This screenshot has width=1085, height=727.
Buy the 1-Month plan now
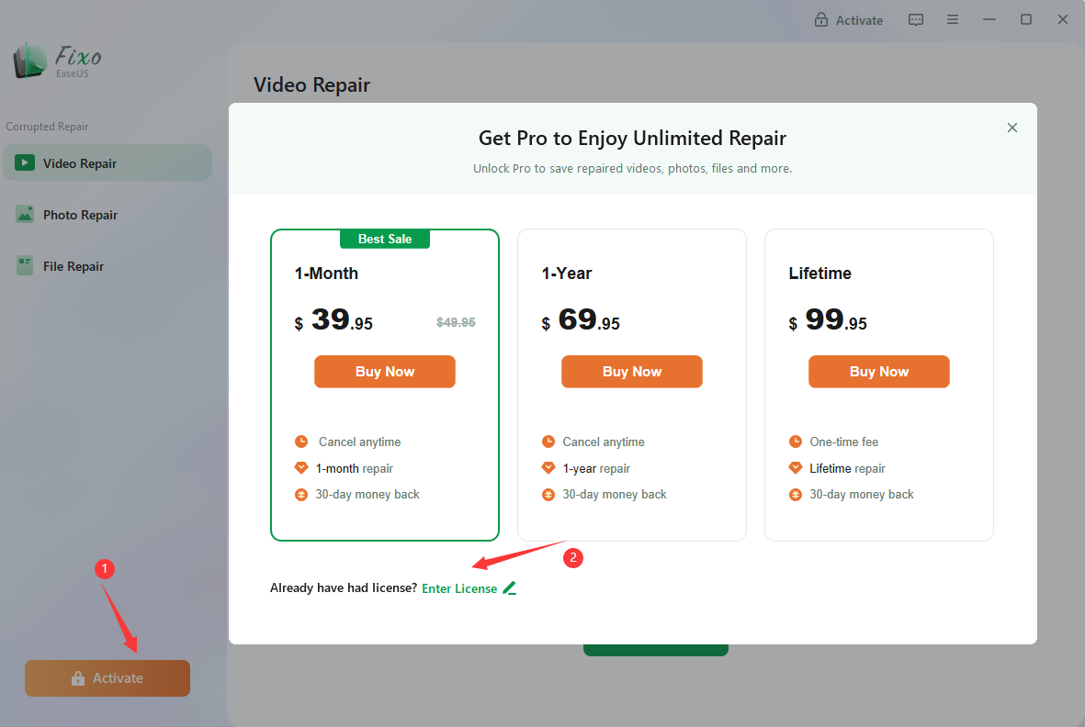pos(385,372)
